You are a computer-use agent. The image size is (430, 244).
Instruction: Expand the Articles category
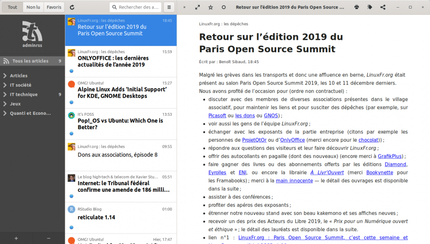click(5, 76)
